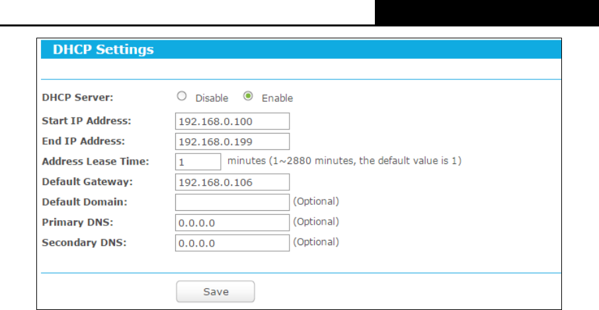Click the Disable option label text
The image size is (599, 310).
(x=212, y=98)
